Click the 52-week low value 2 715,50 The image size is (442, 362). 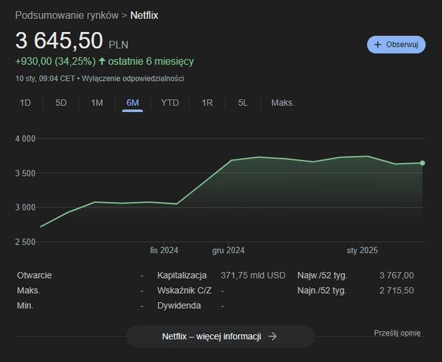[397, 291]
